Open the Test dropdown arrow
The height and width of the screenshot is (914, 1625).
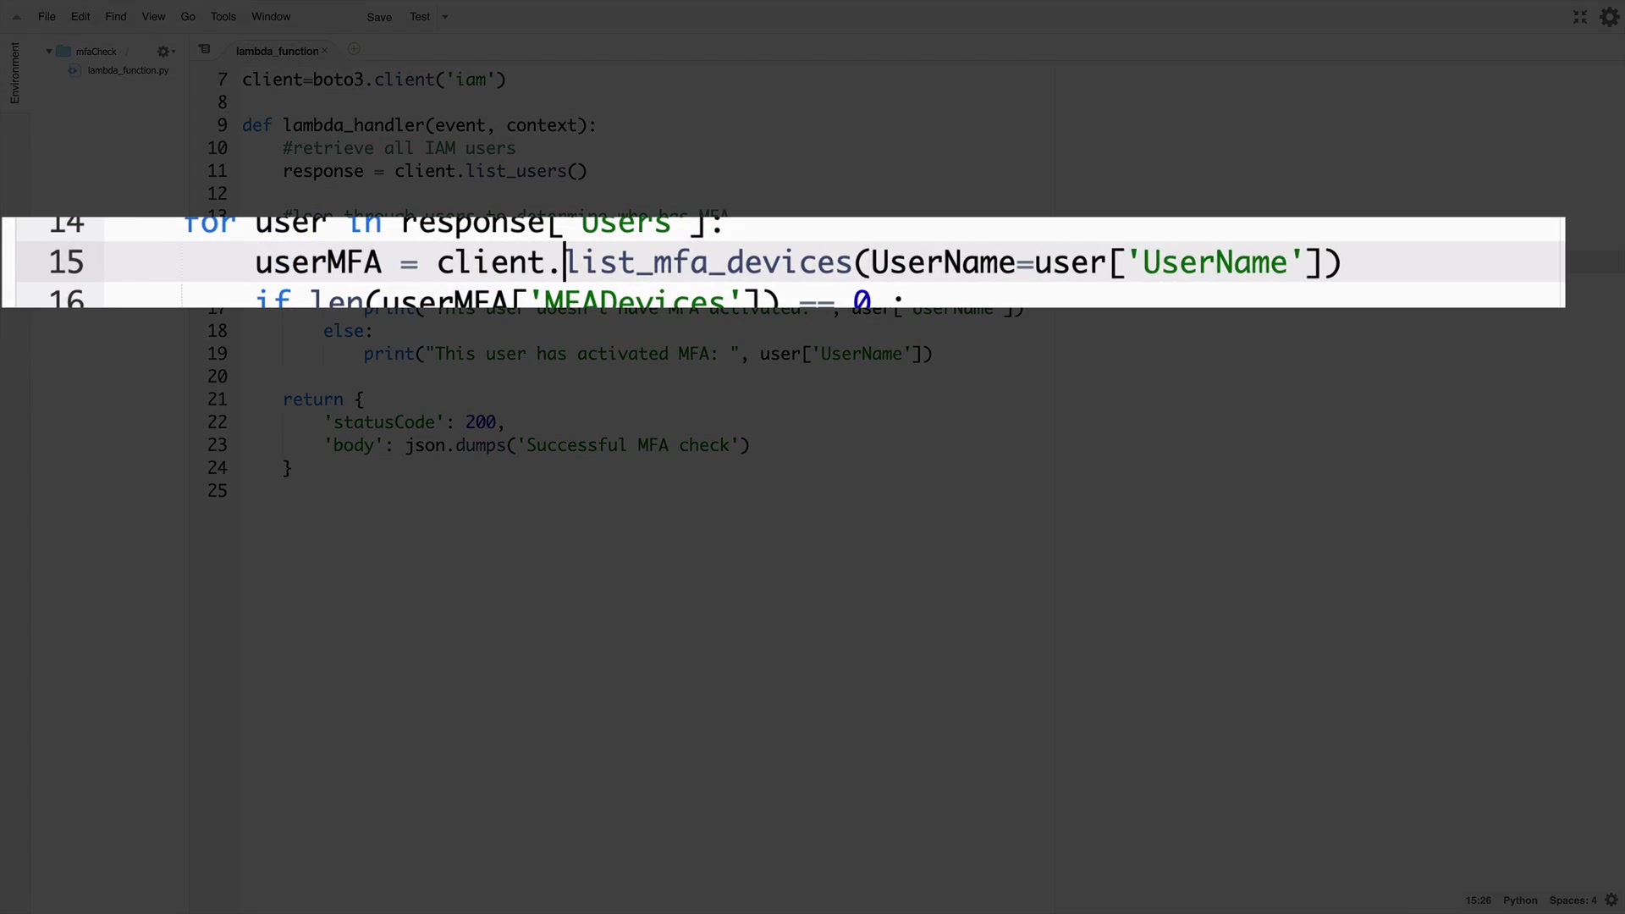coord(445,17)
